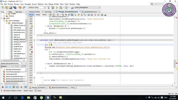Click the Clean and Build Project icon
The height and width of the screenshot is (100, 178).
point(53,7)
